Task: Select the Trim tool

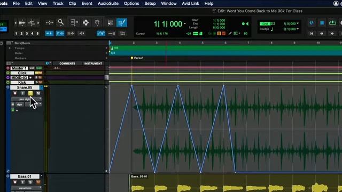Action: point(74,22)
